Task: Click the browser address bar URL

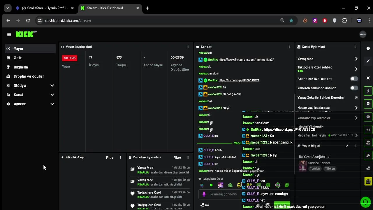Action: point(68,21)
